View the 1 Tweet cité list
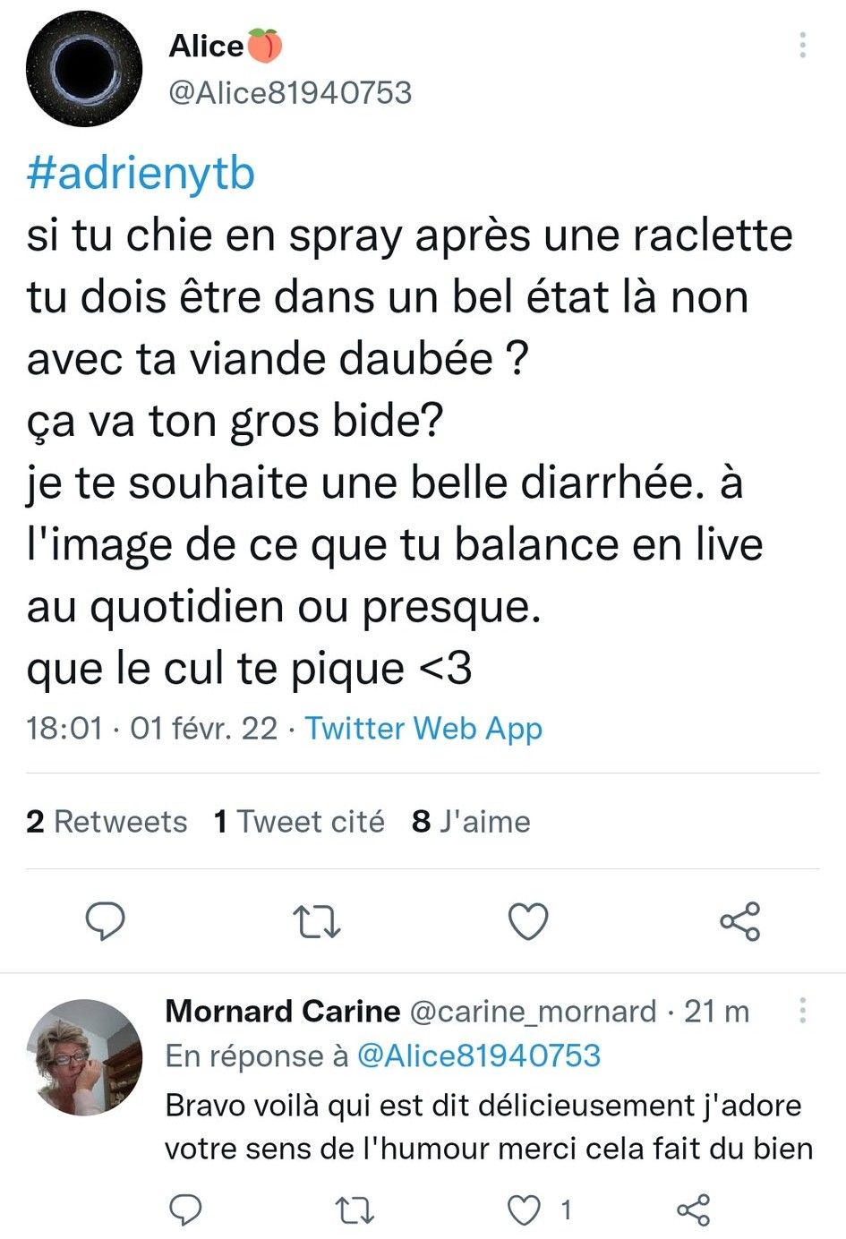Screen dimensions: 846x1239 [x=299, y=821]
